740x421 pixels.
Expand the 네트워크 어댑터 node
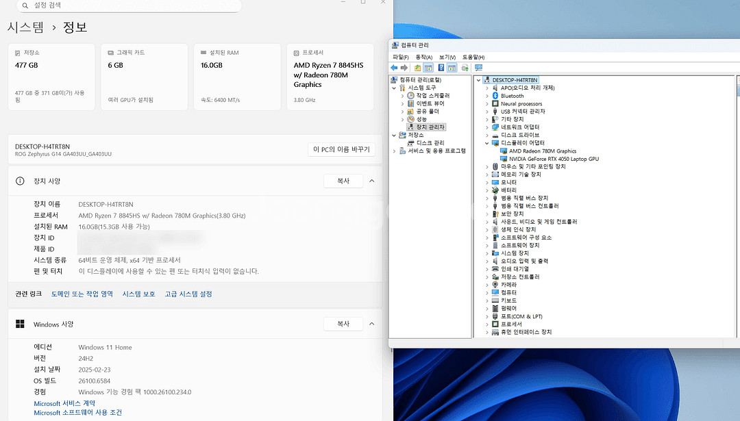coord(487,127)
